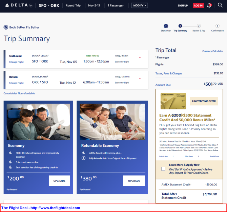Click the Confirmation step label
Viewport: 227px width, 212px height.
click(x=217, y=31)
